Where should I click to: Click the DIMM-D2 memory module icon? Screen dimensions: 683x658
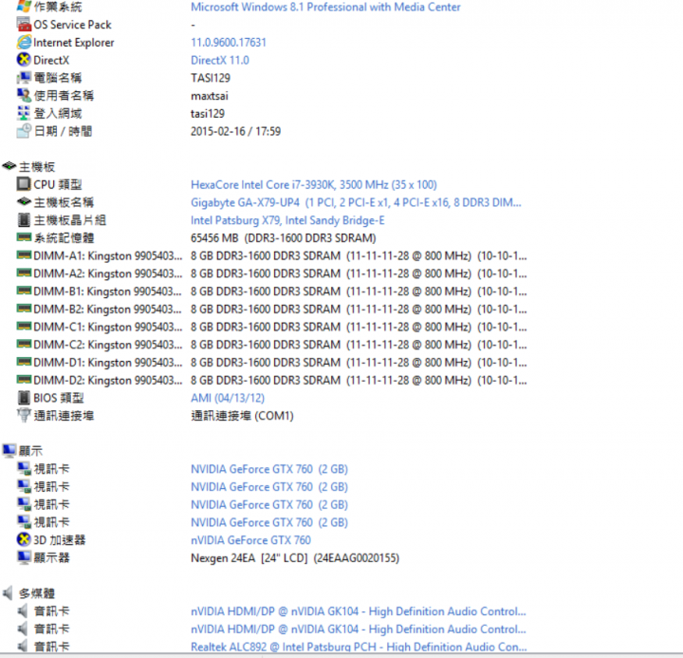coord(24,380)
